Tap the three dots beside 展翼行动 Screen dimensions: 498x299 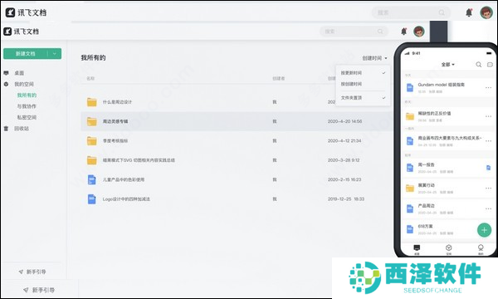488,188
